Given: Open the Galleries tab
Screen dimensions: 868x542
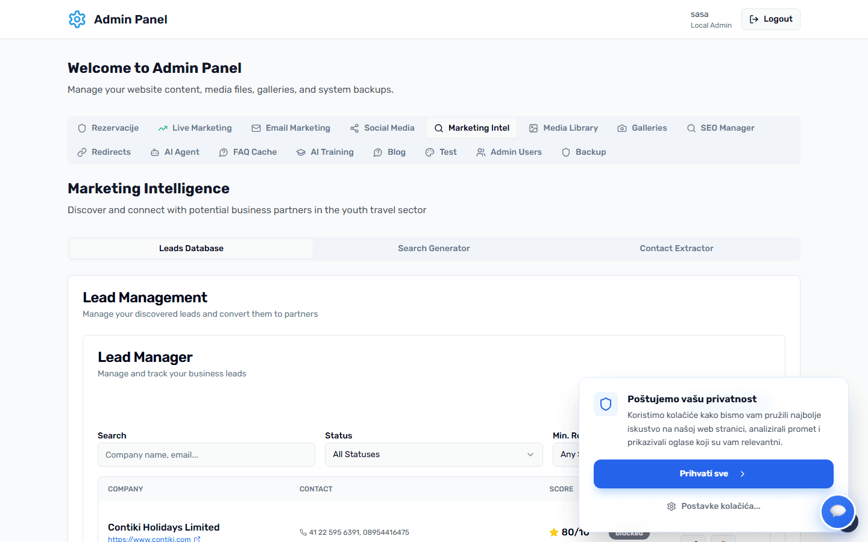Looking at the screenshot, I should point(643,128).
